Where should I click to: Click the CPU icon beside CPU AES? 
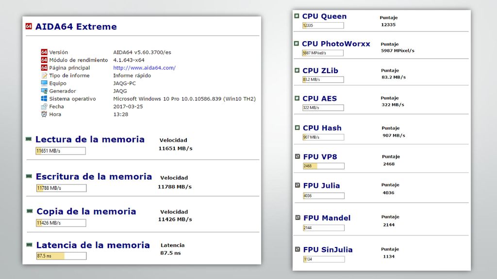click(297, 98)
